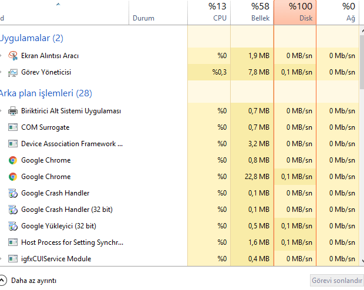The width and height of the screenshot is (364, 290).
Task: Click Görev Yöneticisi's 0,1 MB/sn disk value
Action: pyautogui.click(x=296, y=72)
